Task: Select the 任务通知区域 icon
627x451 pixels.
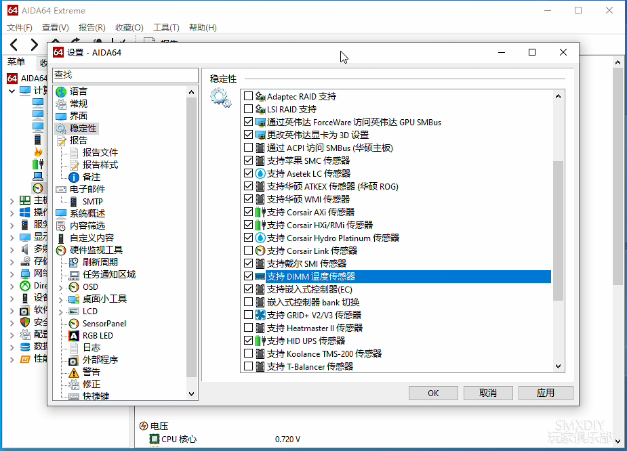Action: [x=74, y=275]
